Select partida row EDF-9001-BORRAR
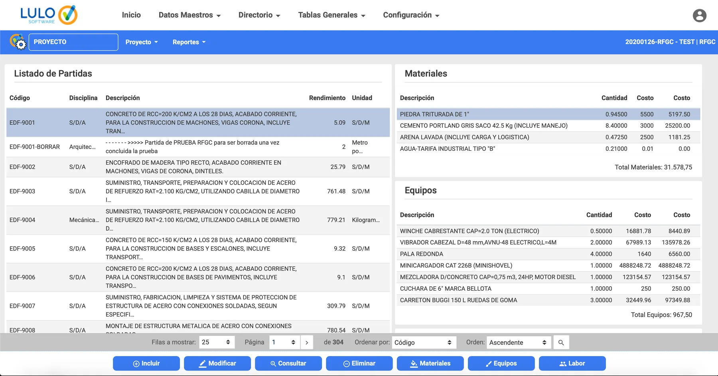Viewport: 718px width, 376px height. [x=198, y=147]
